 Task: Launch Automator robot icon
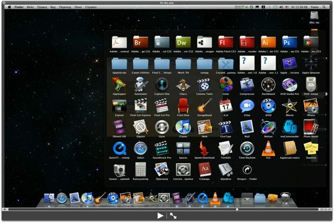[x=140, y=84]
